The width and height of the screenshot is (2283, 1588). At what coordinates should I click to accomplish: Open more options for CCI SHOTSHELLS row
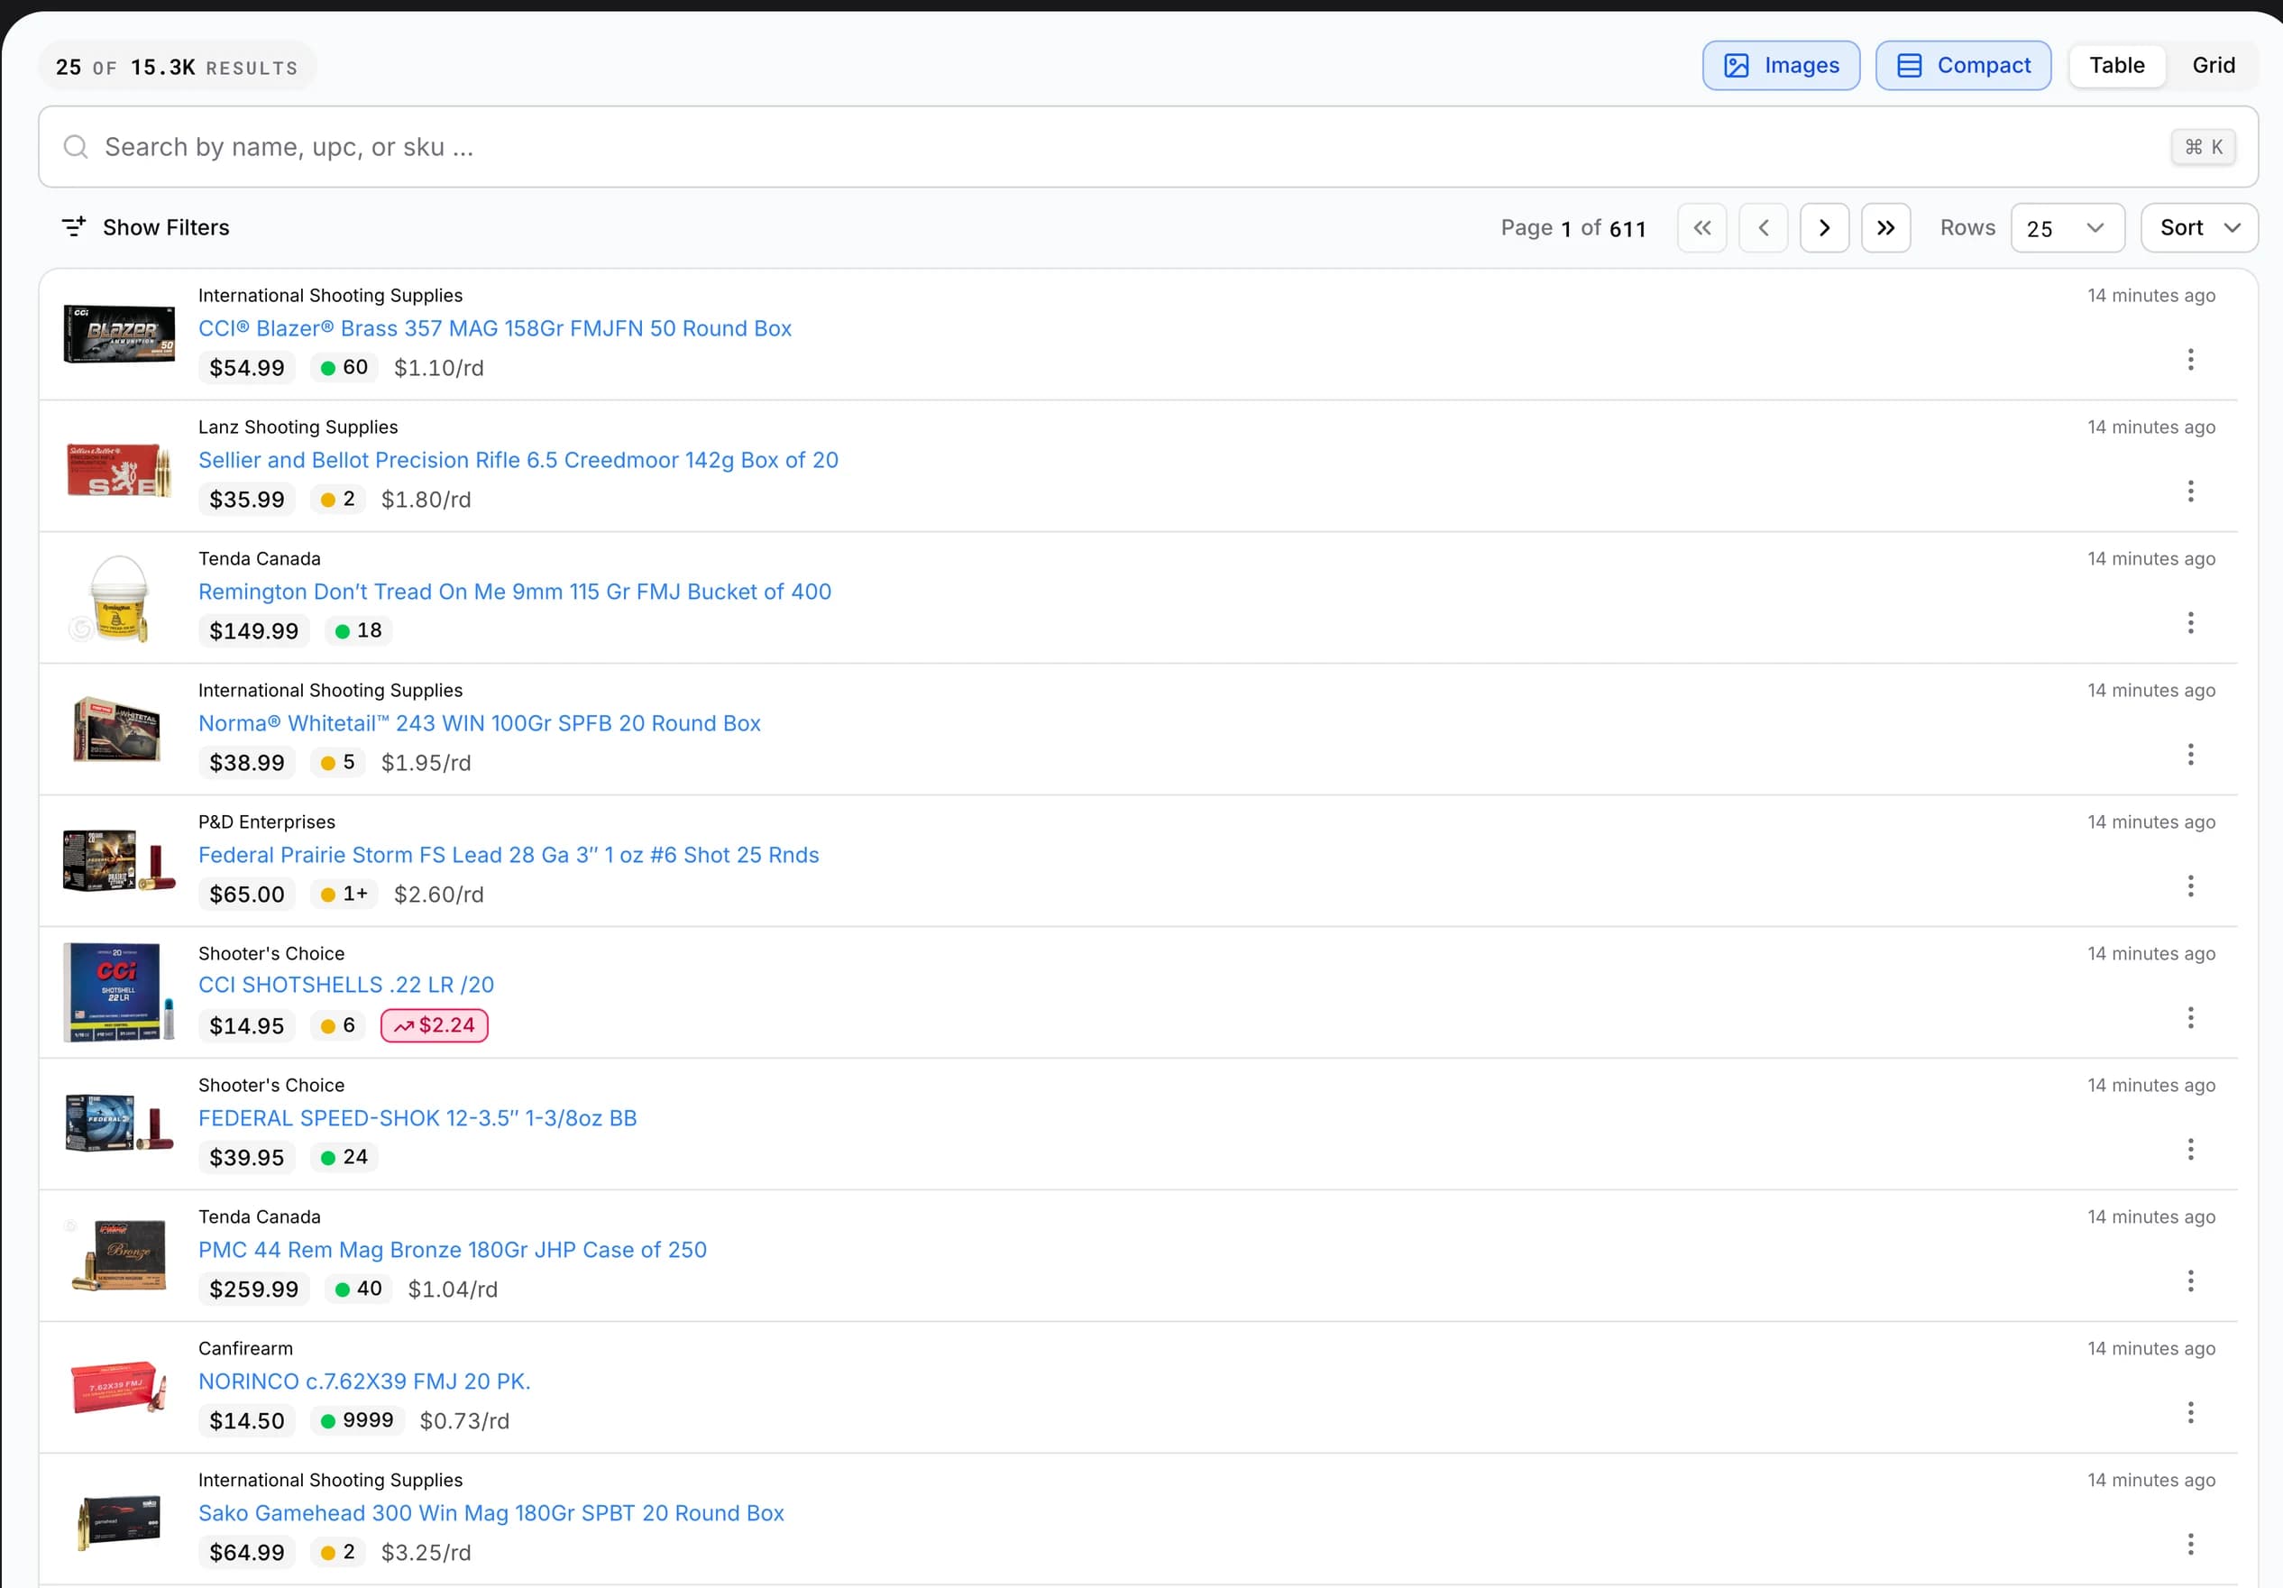(x=2189, y=1017)
